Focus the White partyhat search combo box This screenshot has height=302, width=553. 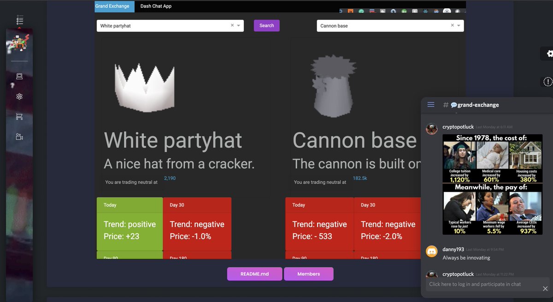tap(170, 26)
